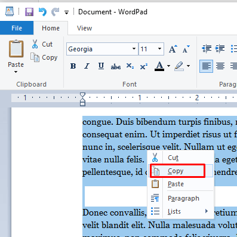This screenshot has width=237, height=237.
Task: Choose Copy from the context menu
Action: [181, 171]
